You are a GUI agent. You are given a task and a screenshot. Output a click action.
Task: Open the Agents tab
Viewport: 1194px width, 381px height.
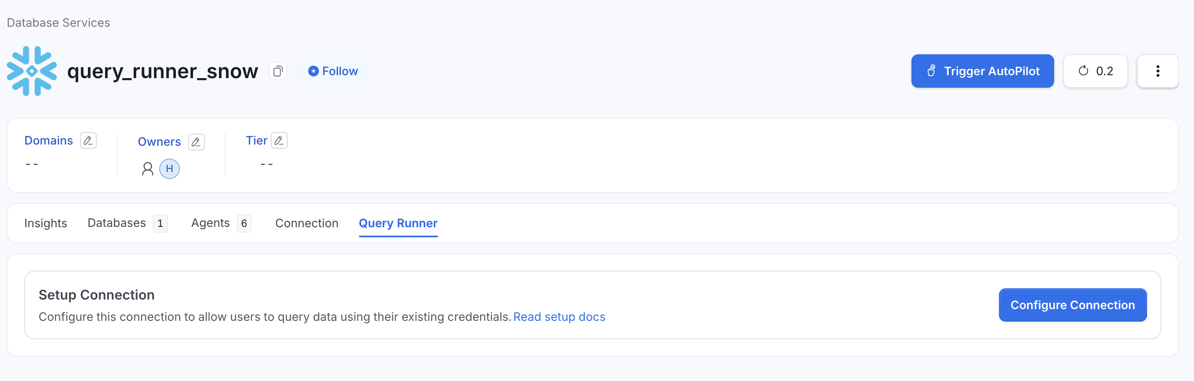pyautogui.click(x=211, y=223)
